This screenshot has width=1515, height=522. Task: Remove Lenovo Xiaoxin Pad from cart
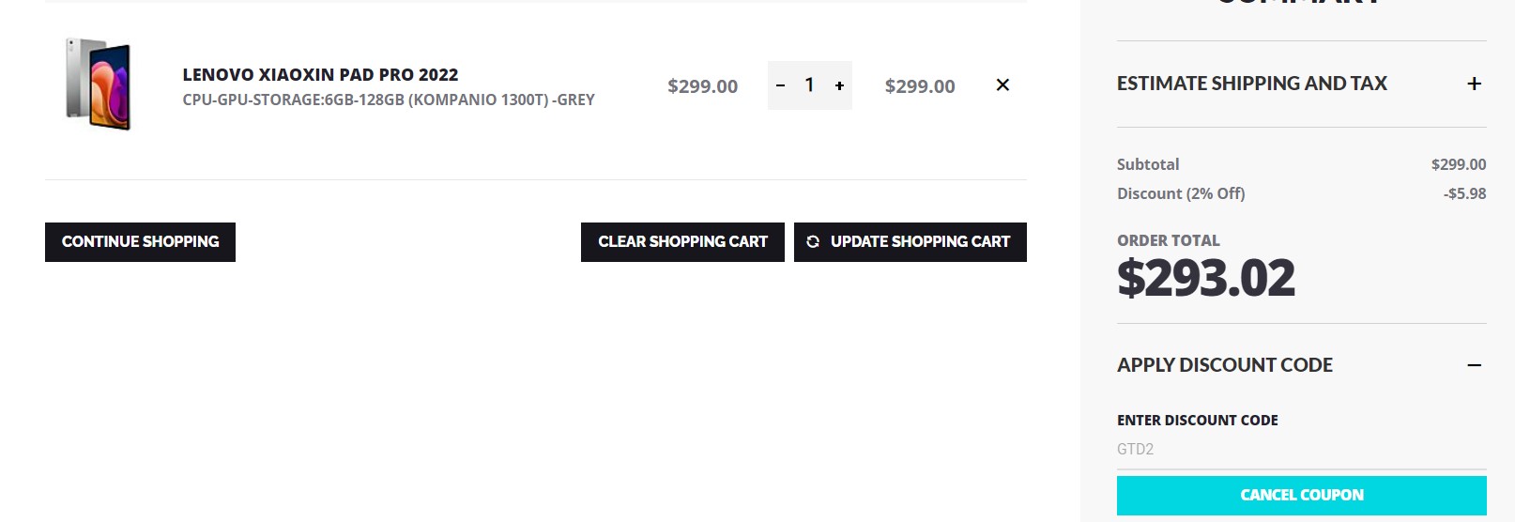1002,85
